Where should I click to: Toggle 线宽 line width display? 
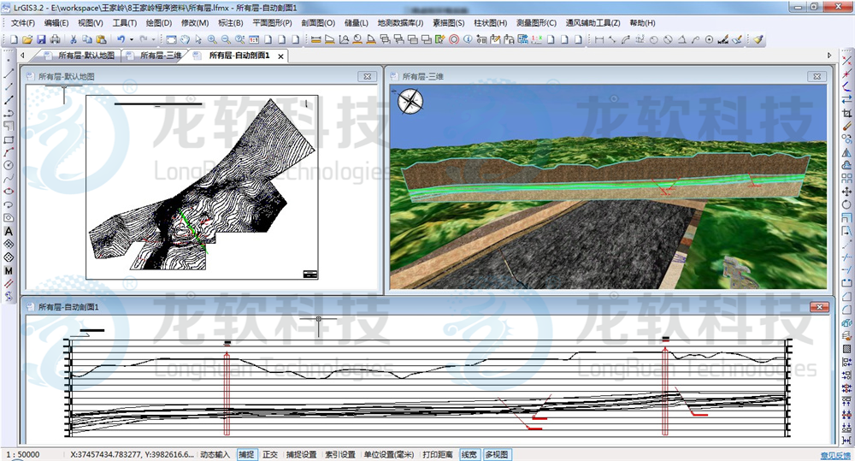pos(469,454)
